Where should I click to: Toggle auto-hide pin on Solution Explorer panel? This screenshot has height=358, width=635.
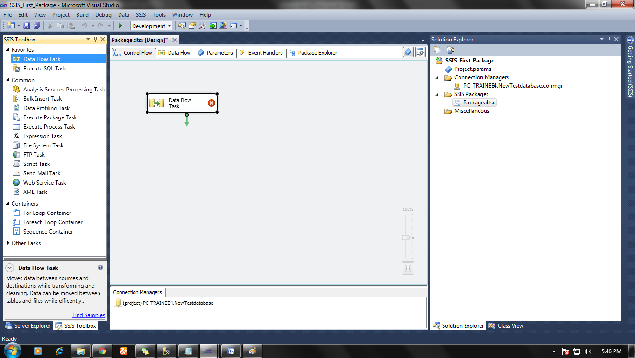click(x=609, y=40)
